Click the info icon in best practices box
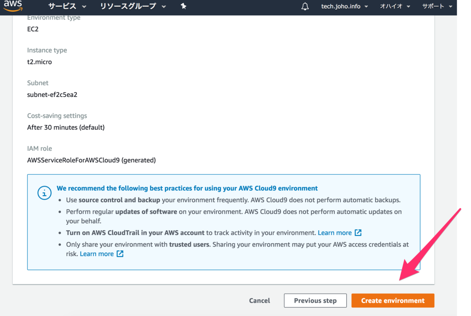This screenshot has height=316, width=471. tap(44, 193)
